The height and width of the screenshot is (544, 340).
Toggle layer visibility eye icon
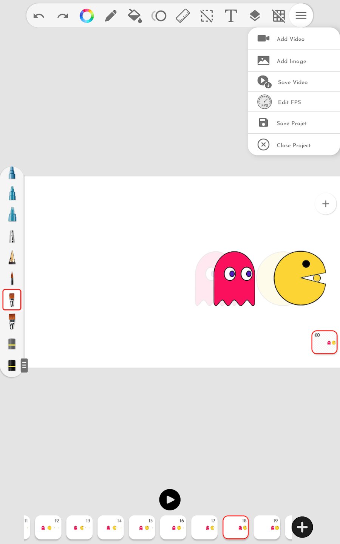317,335
